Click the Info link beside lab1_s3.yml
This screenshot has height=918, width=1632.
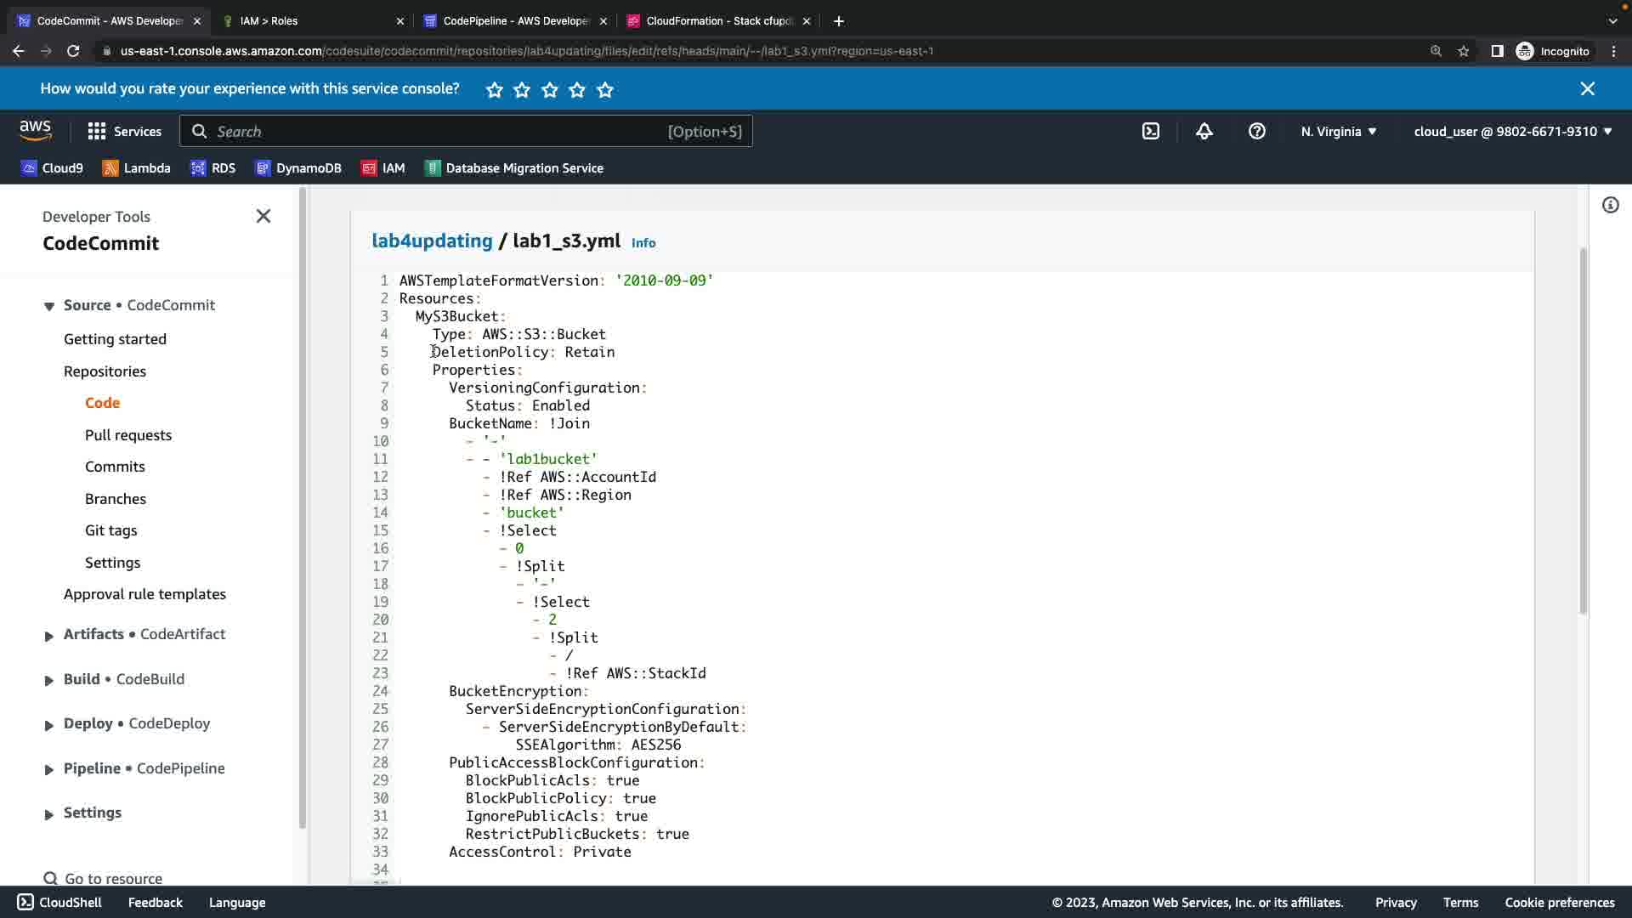click(643, 243)
